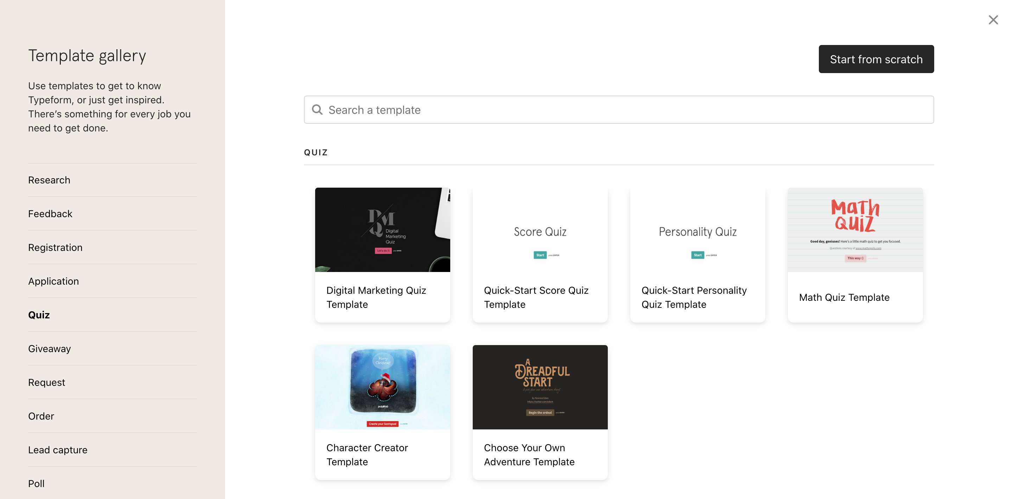Choose the Lead capture category

point(112,450)
